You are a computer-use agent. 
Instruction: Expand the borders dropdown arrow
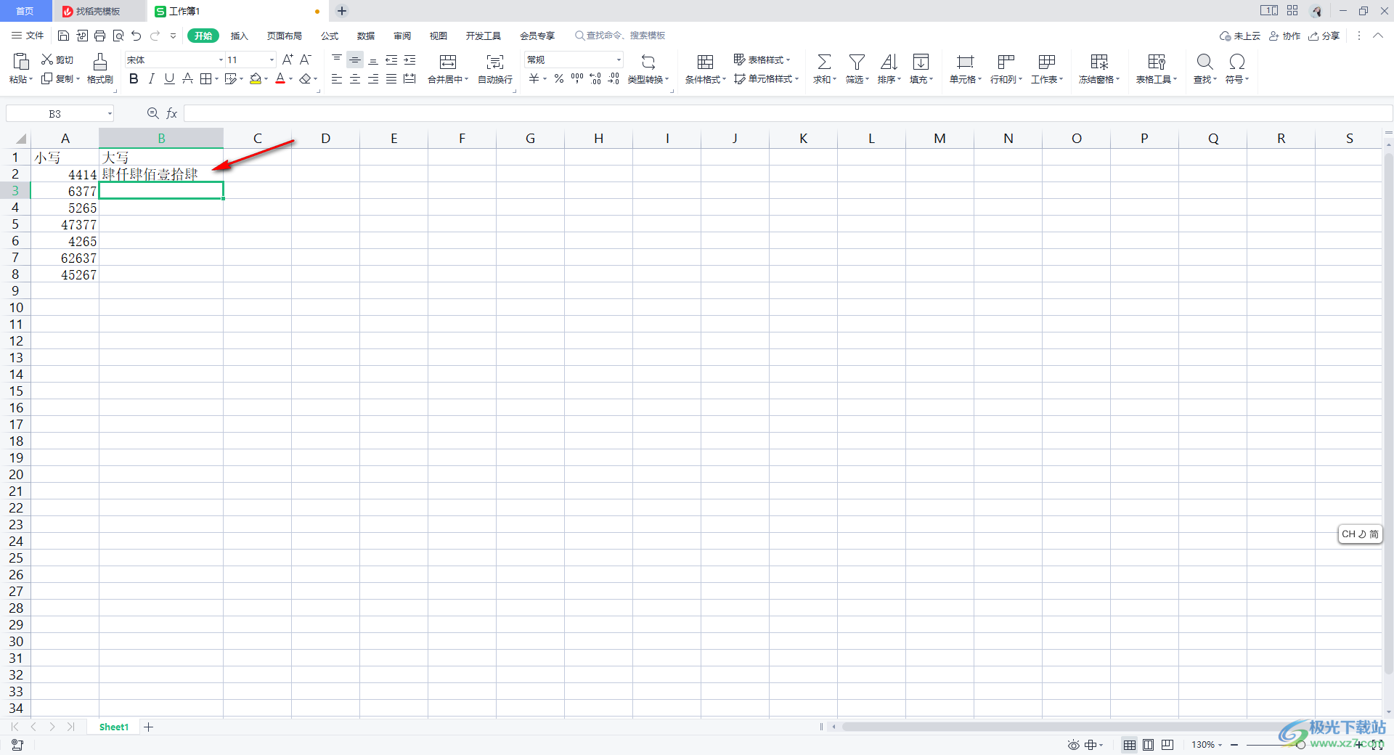tap(216, 78)
